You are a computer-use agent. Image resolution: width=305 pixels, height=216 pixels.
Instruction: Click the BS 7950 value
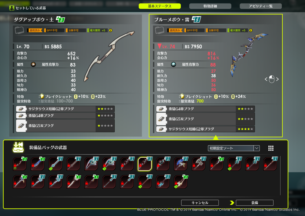click(x=193, y=47)
